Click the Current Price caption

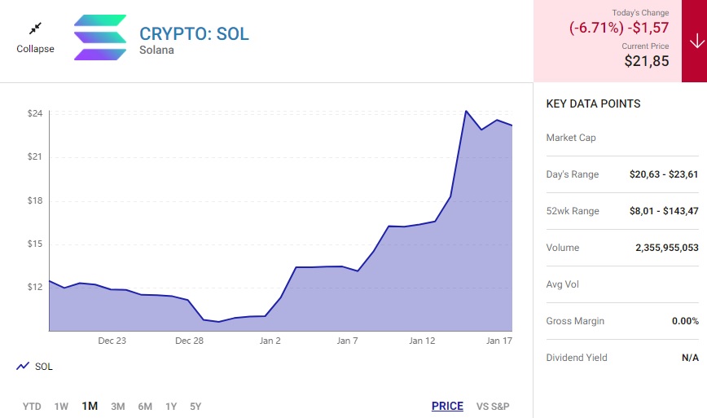click(645, 46)
